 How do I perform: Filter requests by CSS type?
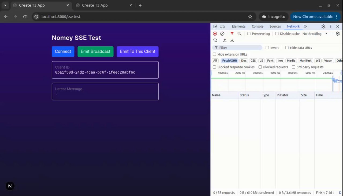(253, 61)
